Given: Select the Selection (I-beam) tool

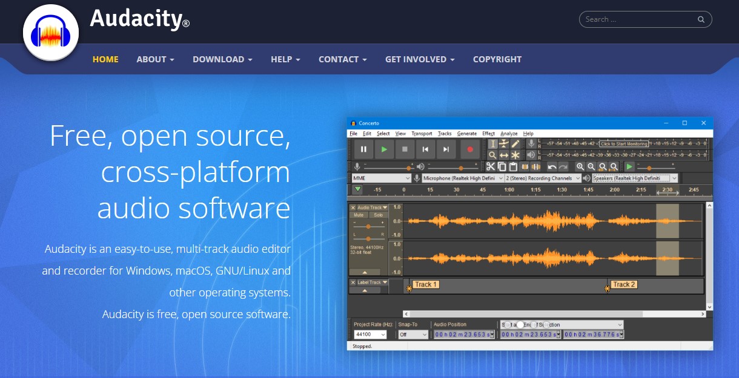Looking at the screenshot, I should tap(492, 144).
